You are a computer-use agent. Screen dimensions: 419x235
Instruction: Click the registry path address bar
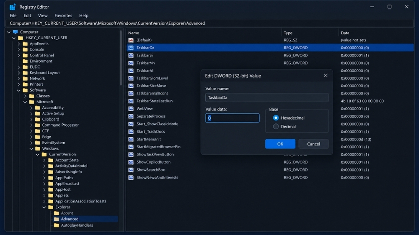pyautogui.click(x=209, y=23)
